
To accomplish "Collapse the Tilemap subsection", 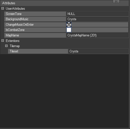I will (x=6, y=46).
